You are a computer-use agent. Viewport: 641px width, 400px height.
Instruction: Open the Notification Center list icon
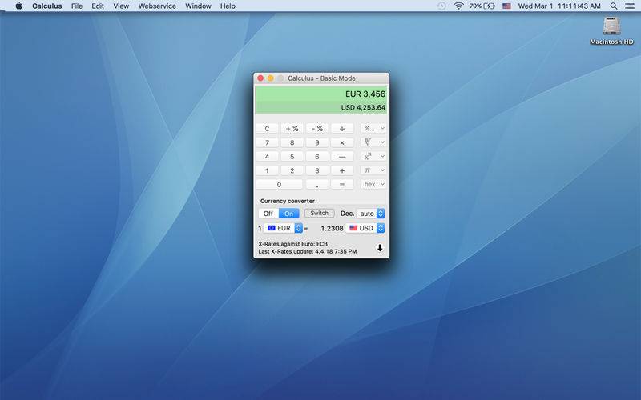[630, 6]
